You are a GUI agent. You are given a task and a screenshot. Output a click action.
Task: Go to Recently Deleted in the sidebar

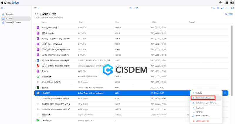(13, 23)
